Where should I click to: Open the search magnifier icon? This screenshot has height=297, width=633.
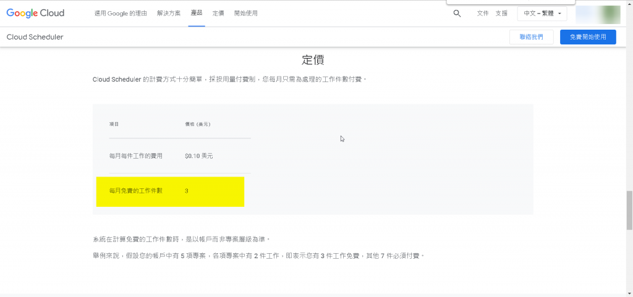[457, 14]
